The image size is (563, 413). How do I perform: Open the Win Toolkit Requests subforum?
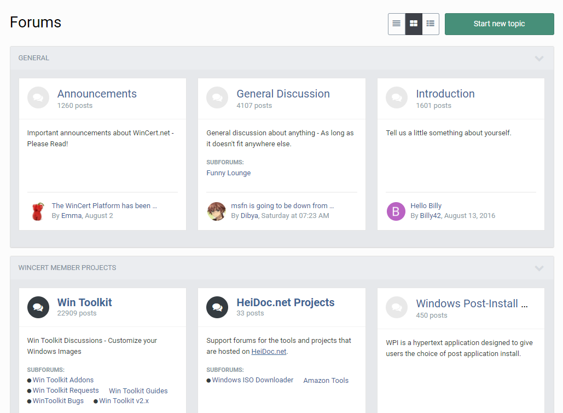pyautogui.click(x=65, y=391)
